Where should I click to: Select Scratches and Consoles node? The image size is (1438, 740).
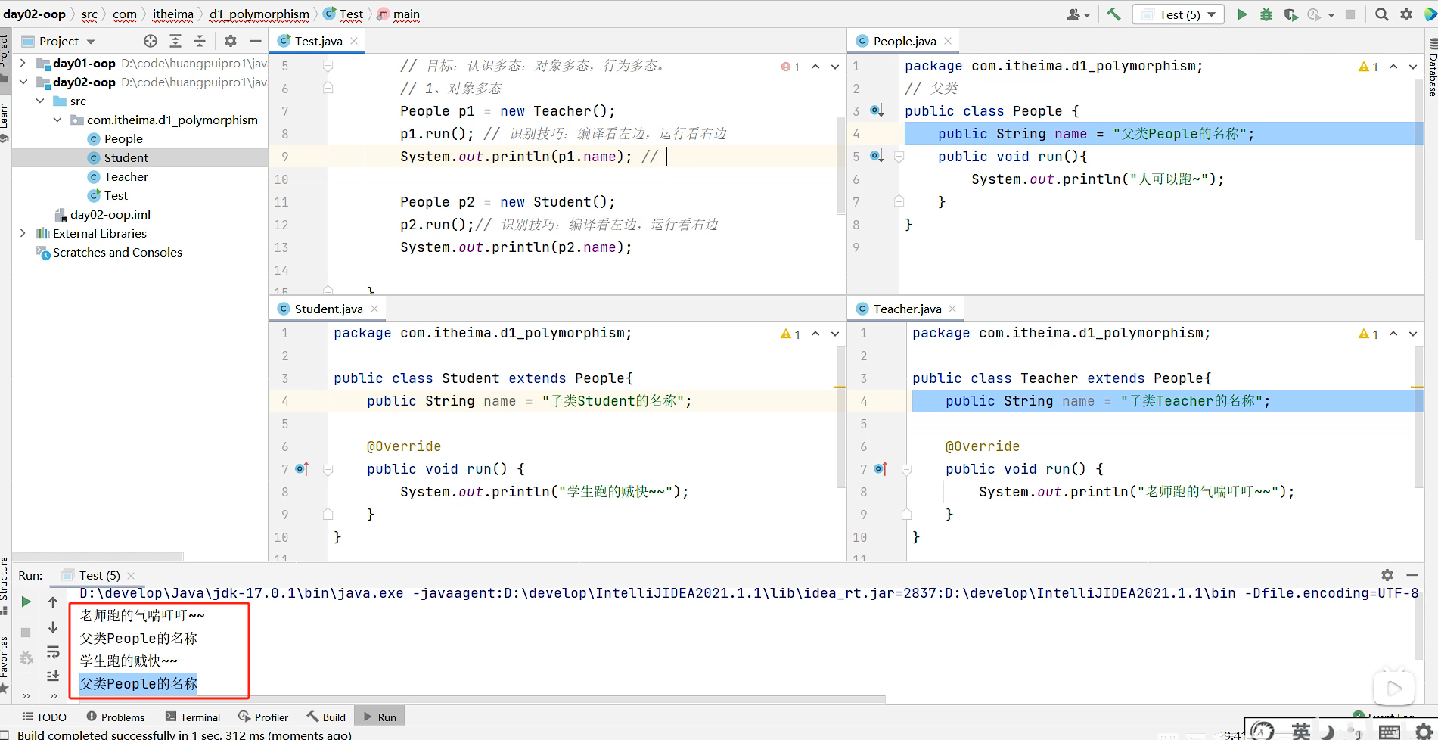pos(117,252)
